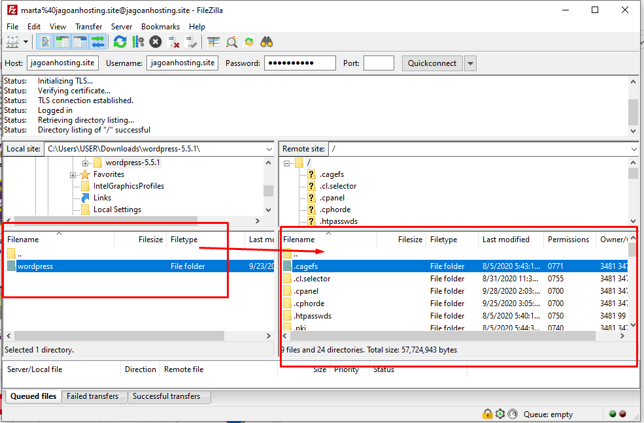This screenshot has width=644, height=423.
Task: Toggle synchronized browsing
Action: tap(249, 42)
